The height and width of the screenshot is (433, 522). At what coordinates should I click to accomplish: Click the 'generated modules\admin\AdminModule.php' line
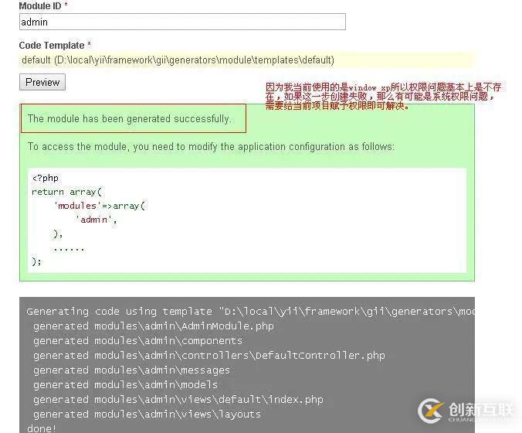154,326
